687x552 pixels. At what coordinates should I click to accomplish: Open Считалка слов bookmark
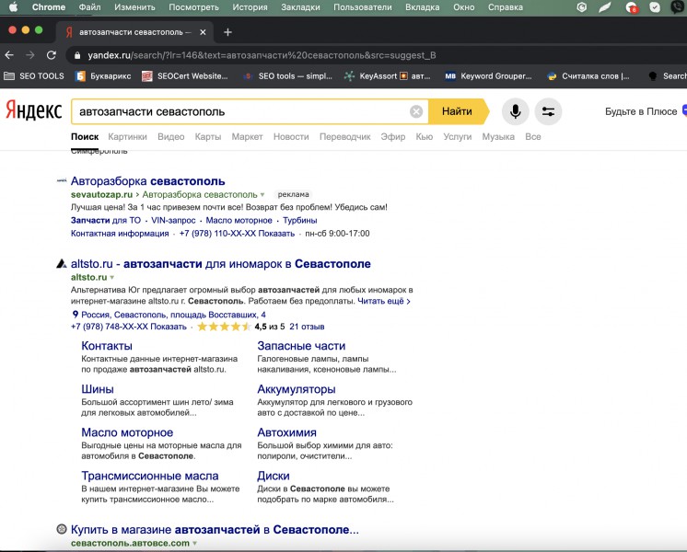coord(588,75)
